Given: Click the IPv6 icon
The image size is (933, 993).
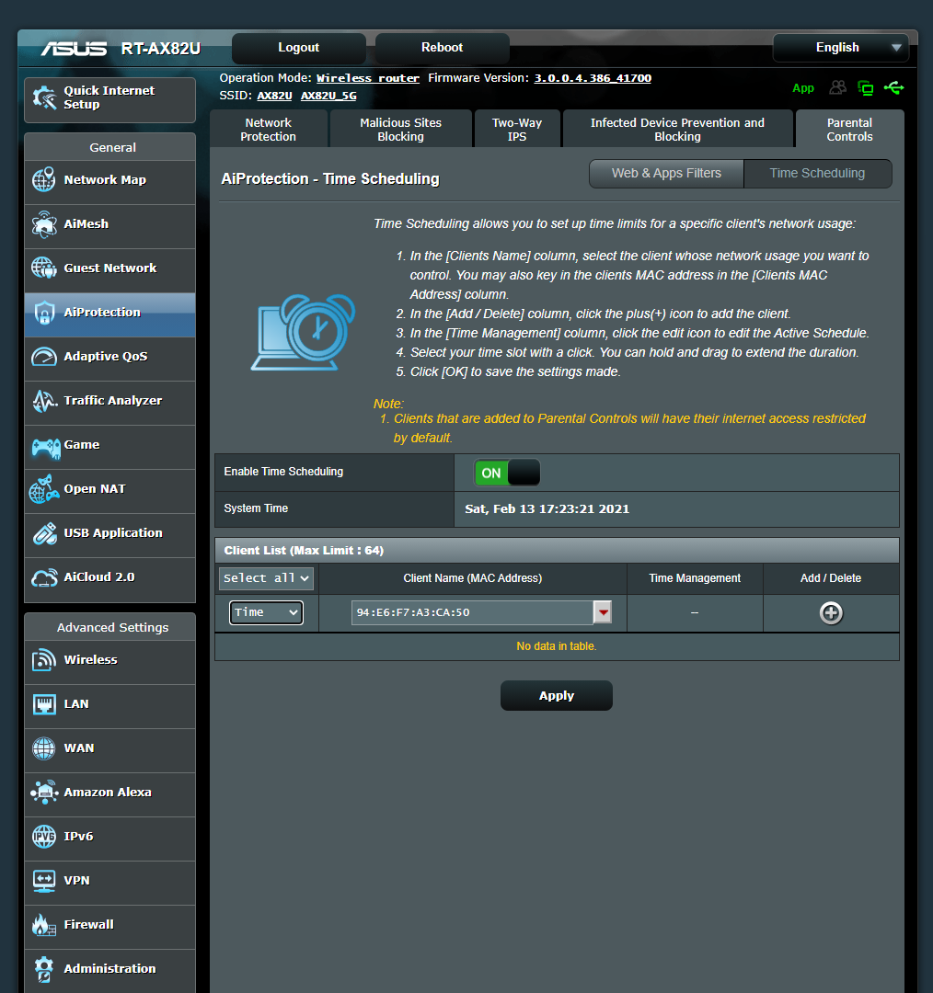Looking at the screenshot, I should (x=44, y=837).
